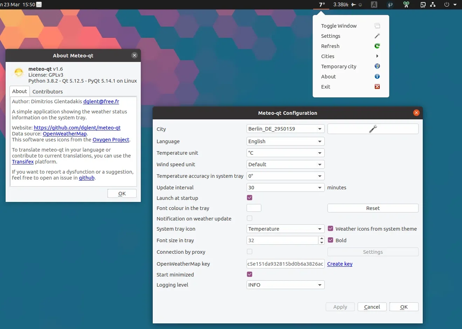This screenshot has width=462, height=329.
Task: Expand the Wind speed unit dropdown
Action: [x=285, y=164]
